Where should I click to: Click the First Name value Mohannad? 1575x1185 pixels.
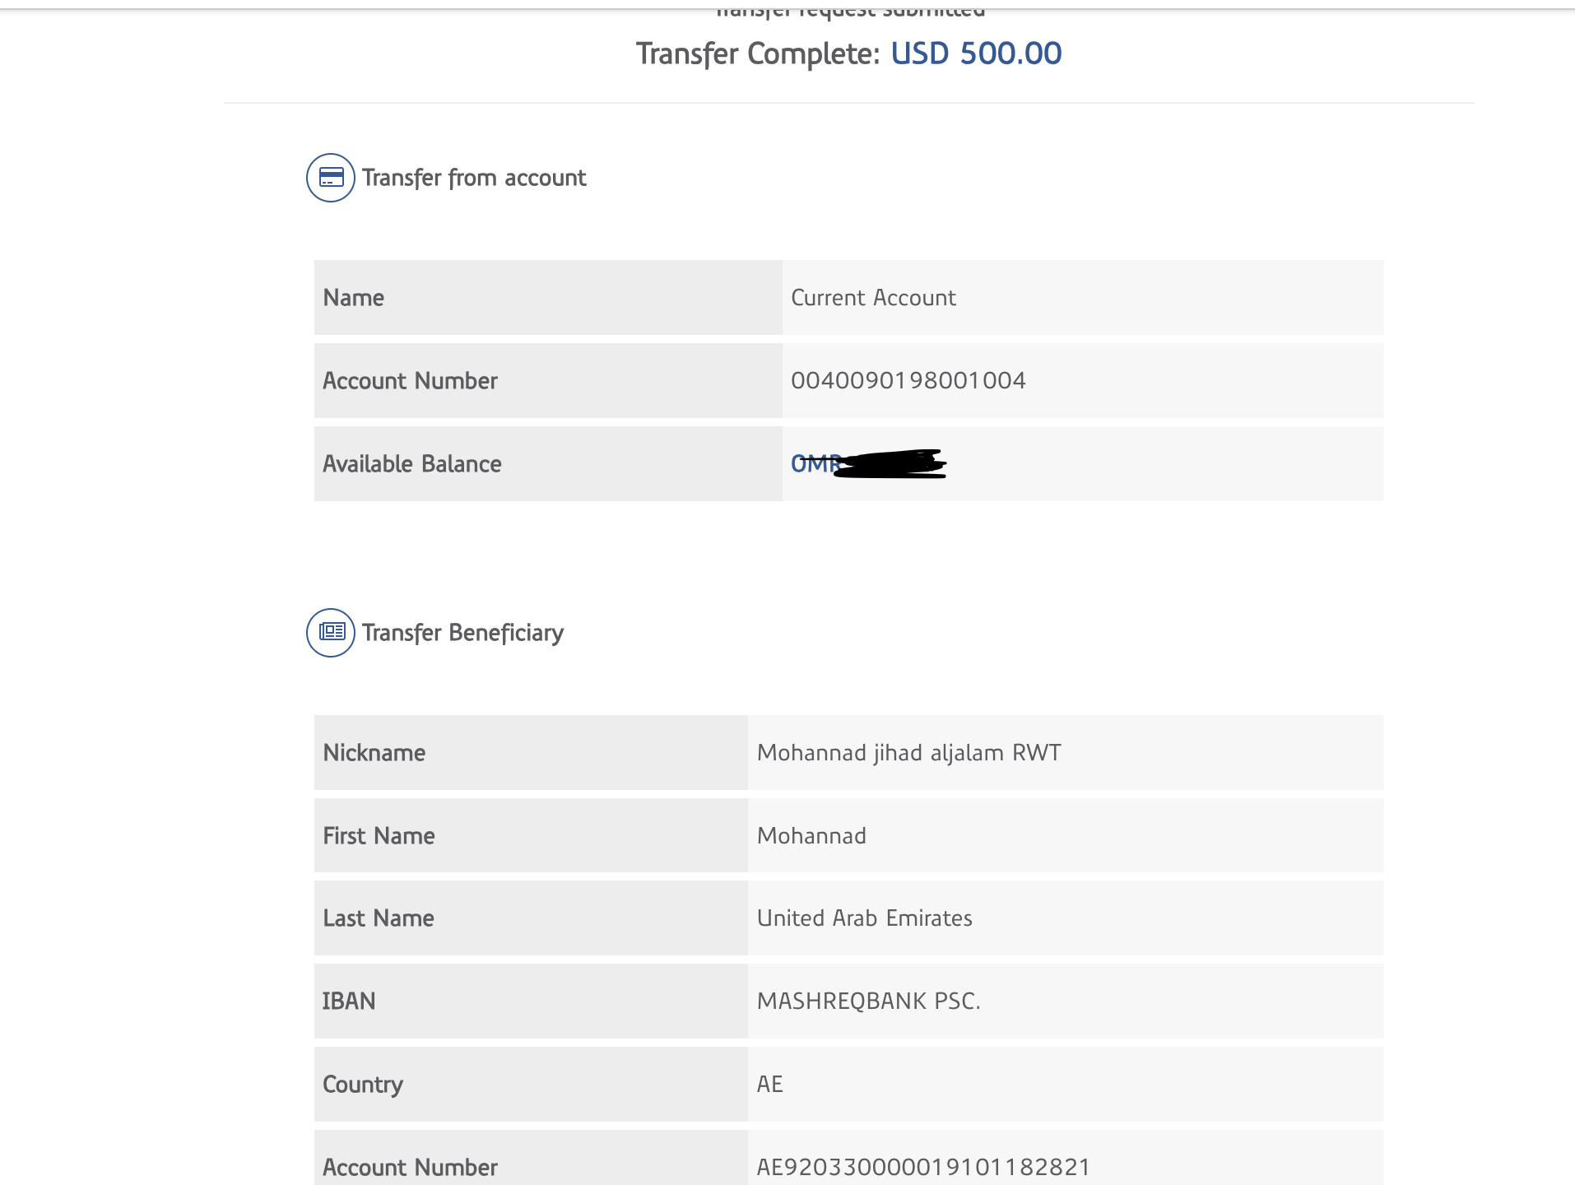(811, 836)
